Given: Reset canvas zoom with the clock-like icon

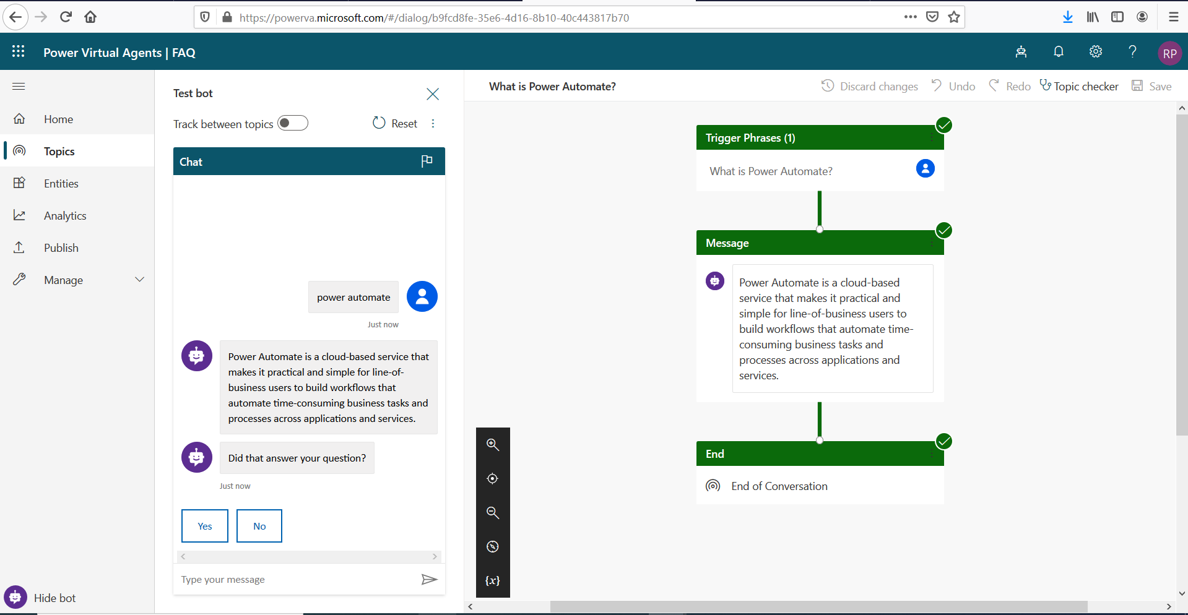Looking at the screenshot, I should pyautogui.click(x=493, y=546).
